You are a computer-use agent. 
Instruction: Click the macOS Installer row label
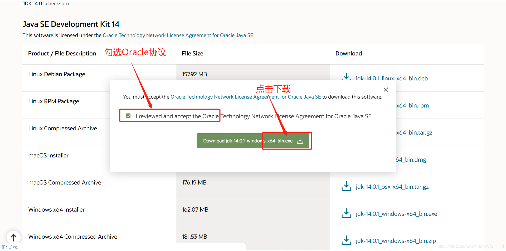click(48, 155)
